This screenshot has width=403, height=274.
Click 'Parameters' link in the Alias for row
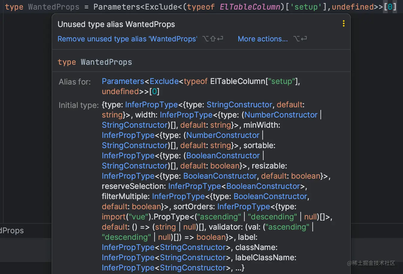[x=123, y=81]
